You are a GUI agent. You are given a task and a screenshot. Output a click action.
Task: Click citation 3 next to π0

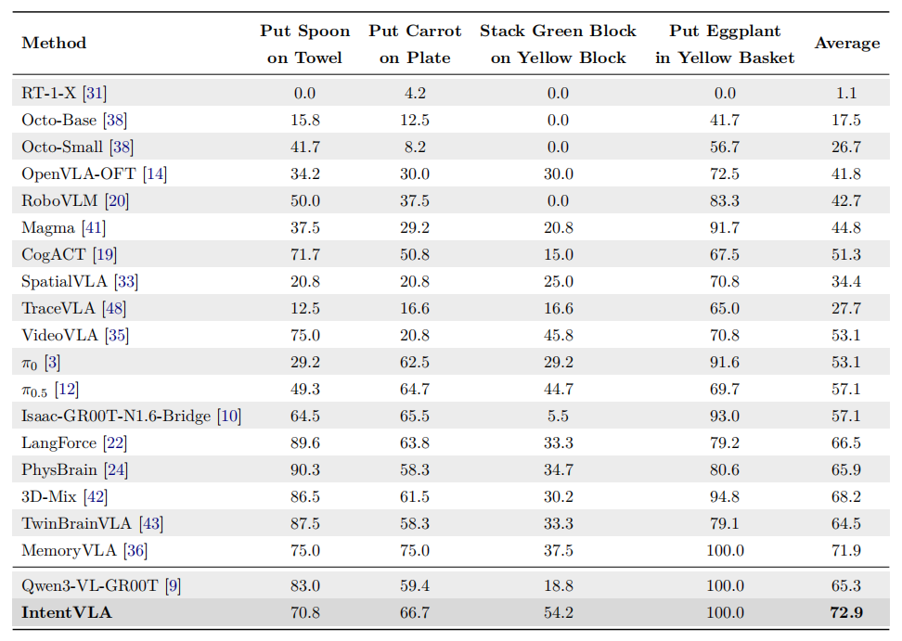[x=52, y=363]
